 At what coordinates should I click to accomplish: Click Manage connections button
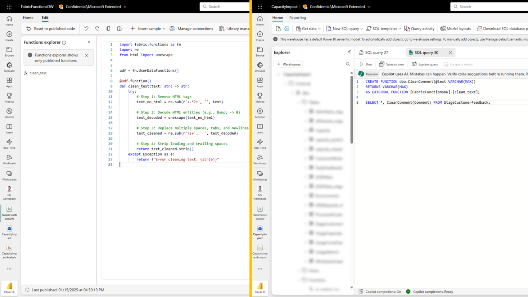tap(191, 28)
